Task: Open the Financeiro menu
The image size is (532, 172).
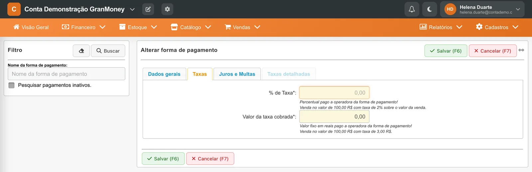Action: pos(83,27)
